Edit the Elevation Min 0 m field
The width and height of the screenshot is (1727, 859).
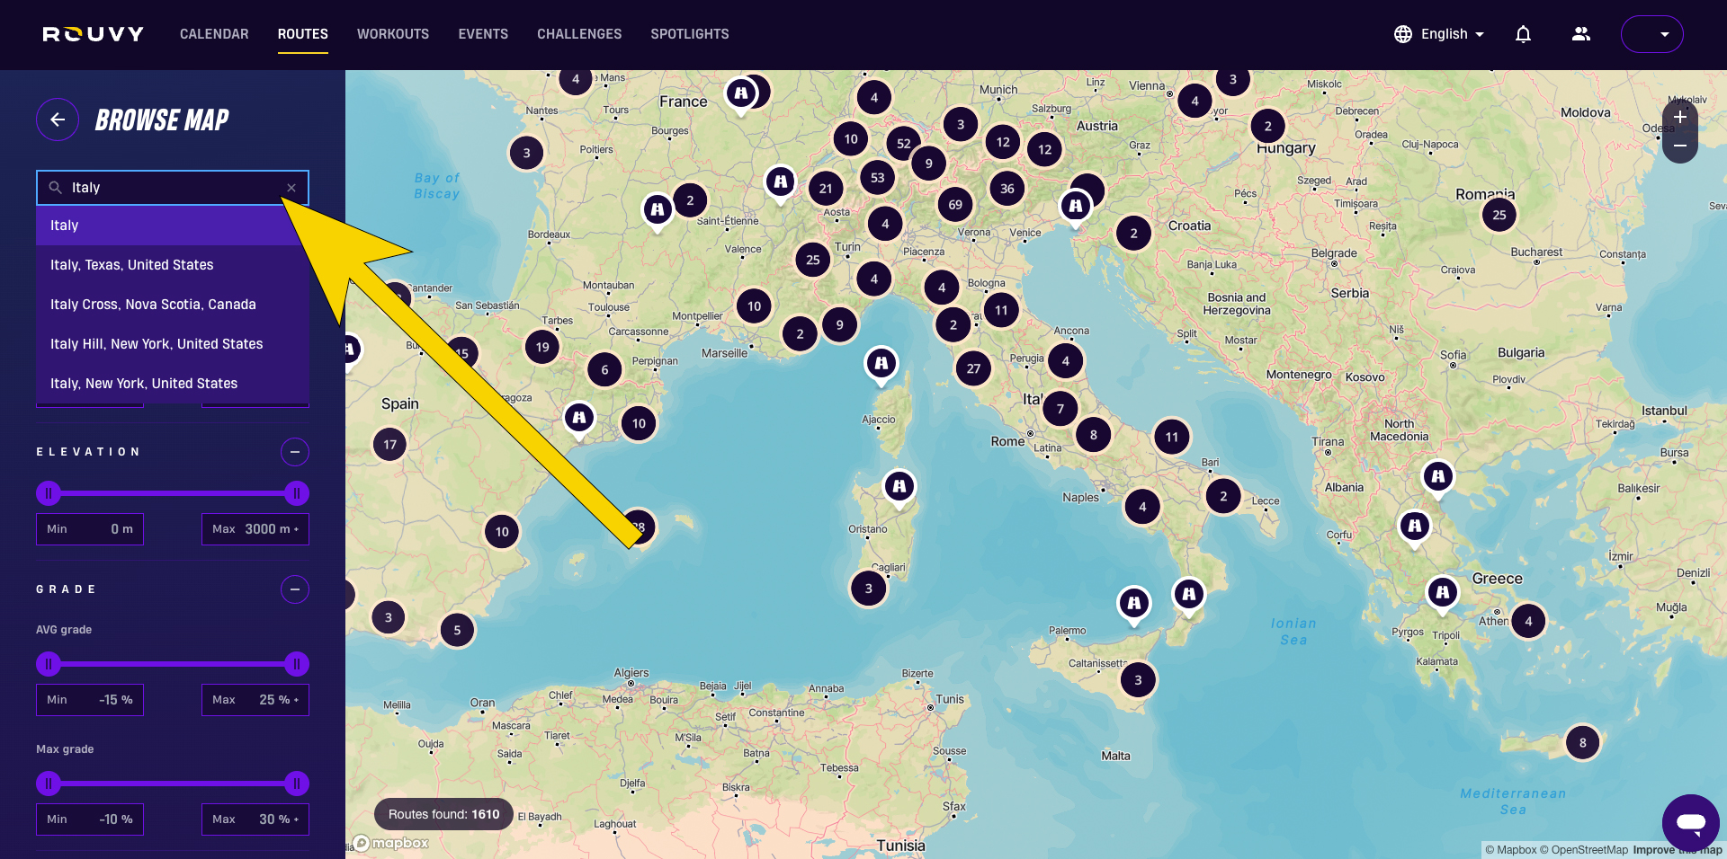coord(90,529)
